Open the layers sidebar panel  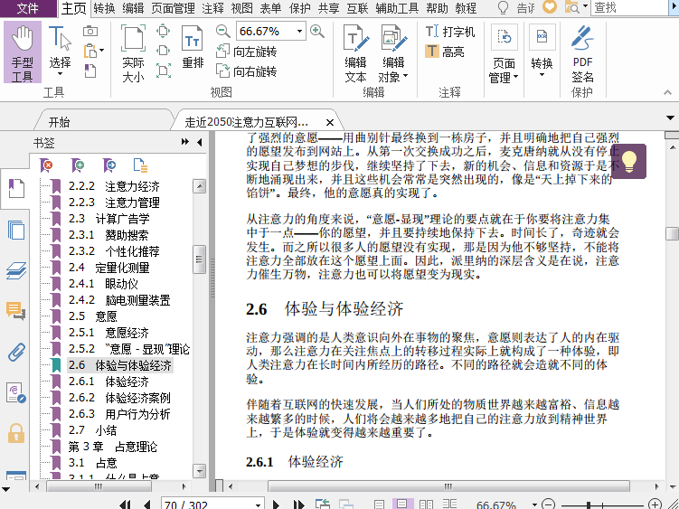coord(16,270)
